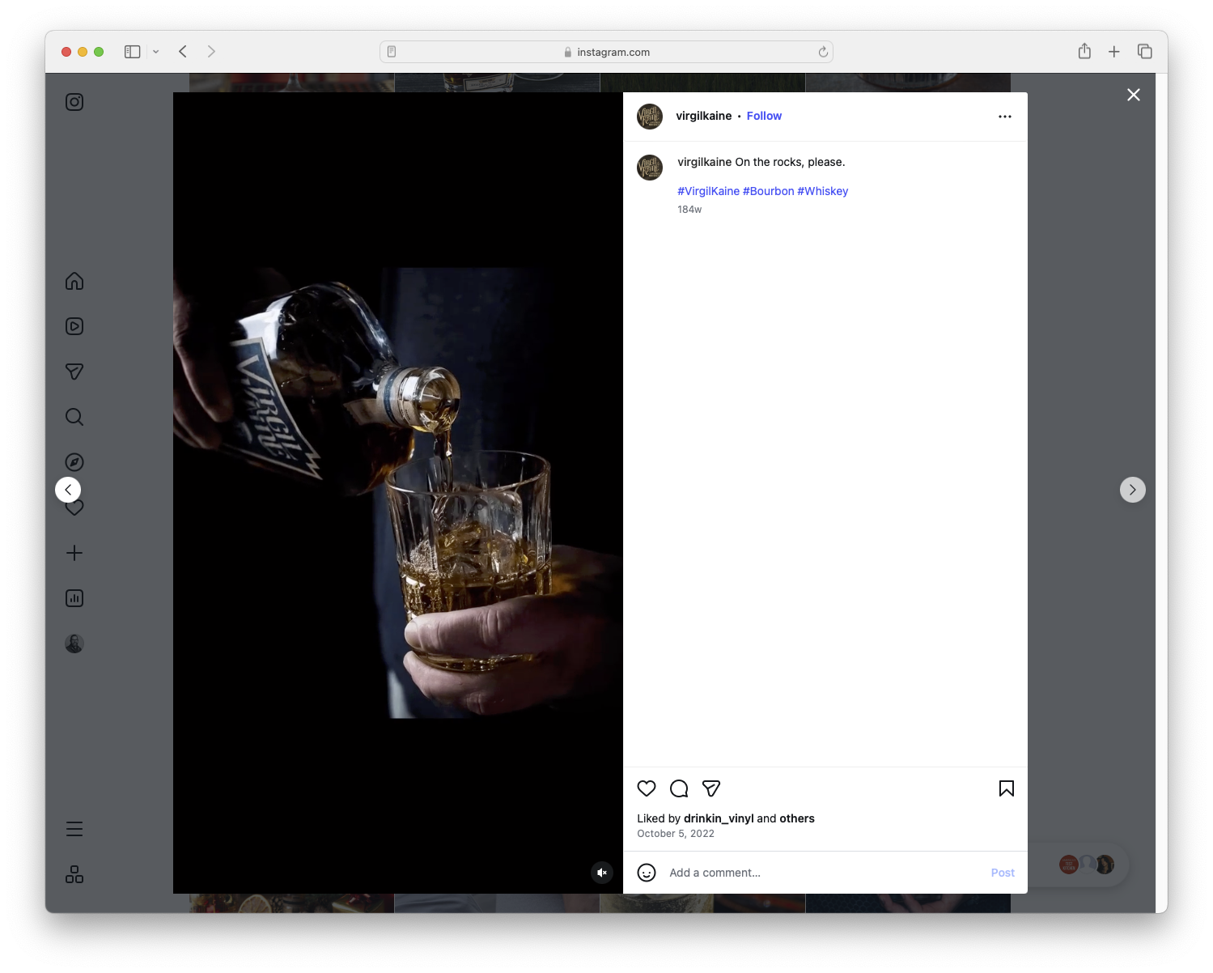
Task: Save the post with the bookmark icon
Action: click(x=1006, y=788)
